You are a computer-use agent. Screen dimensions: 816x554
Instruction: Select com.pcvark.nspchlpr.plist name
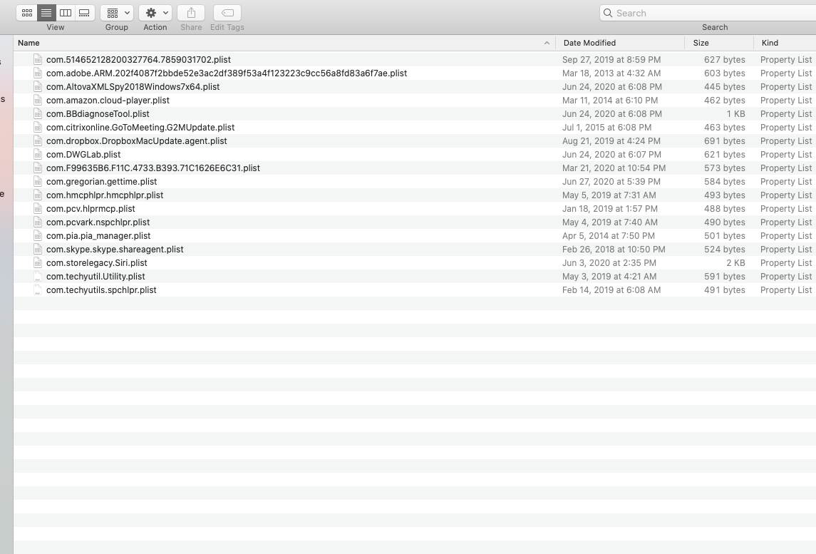click(x=98, y=222)
